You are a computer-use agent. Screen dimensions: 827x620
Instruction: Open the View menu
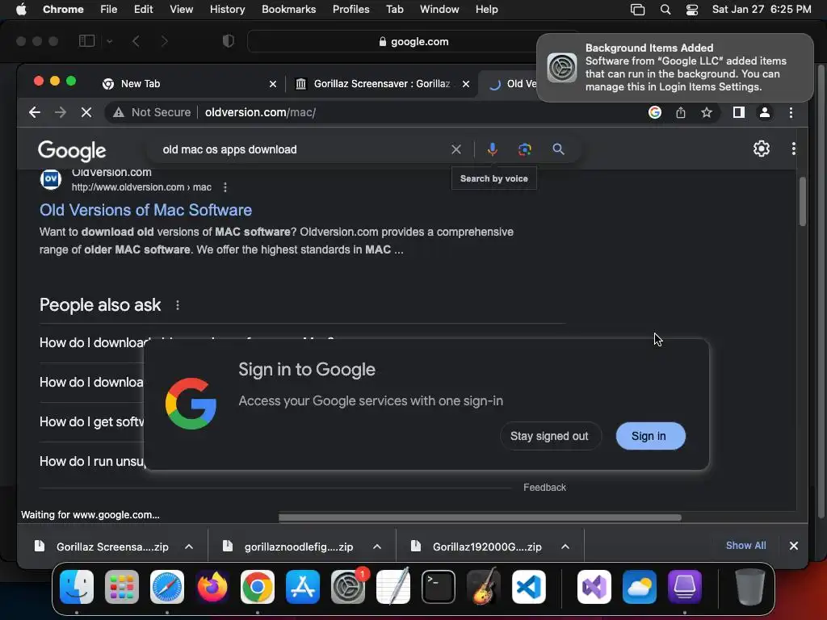pos(181,10)
